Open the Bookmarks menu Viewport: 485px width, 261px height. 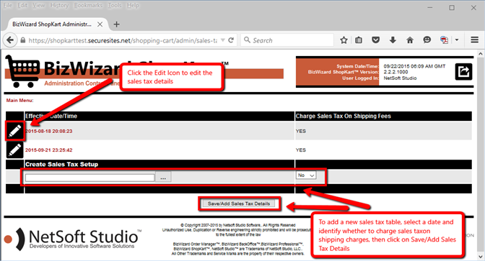coord(88,6)
